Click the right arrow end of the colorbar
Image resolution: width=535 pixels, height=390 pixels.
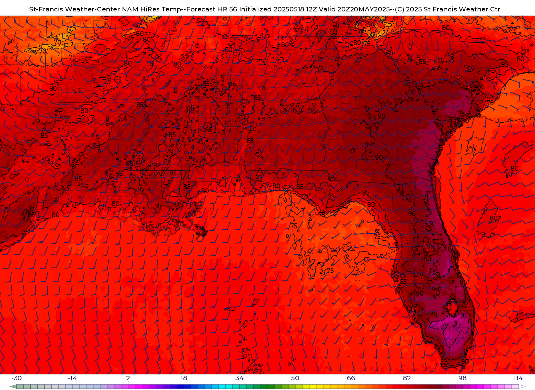522,387
